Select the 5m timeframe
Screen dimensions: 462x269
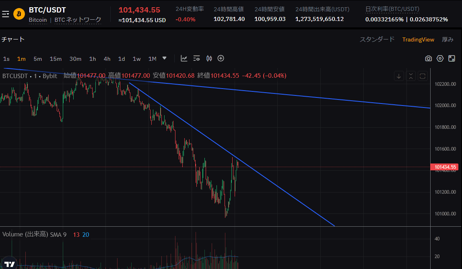[38, 59]
